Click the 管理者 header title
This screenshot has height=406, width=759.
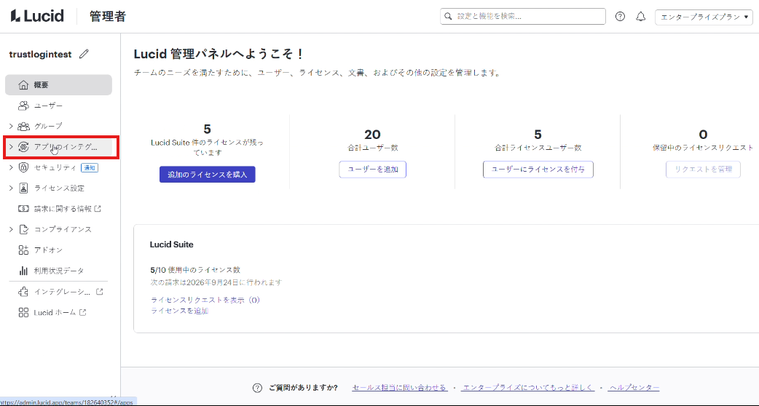tap(108, 17)
